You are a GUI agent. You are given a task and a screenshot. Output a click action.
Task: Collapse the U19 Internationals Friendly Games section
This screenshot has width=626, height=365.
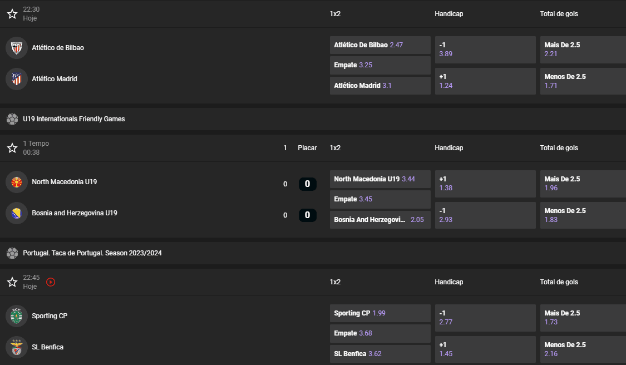pos(74,119)
